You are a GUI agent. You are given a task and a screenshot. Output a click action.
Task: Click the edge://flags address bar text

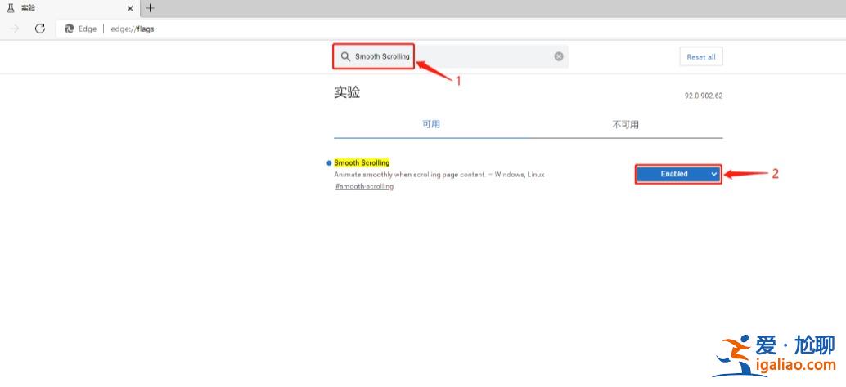coord(133,29)
